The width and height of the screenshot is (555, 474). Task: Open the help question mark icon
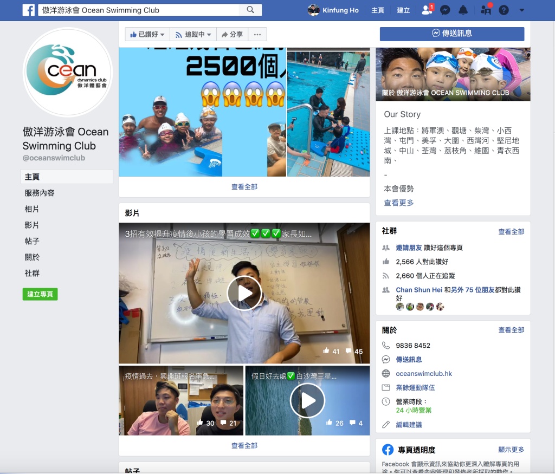(x=504, y=10)
